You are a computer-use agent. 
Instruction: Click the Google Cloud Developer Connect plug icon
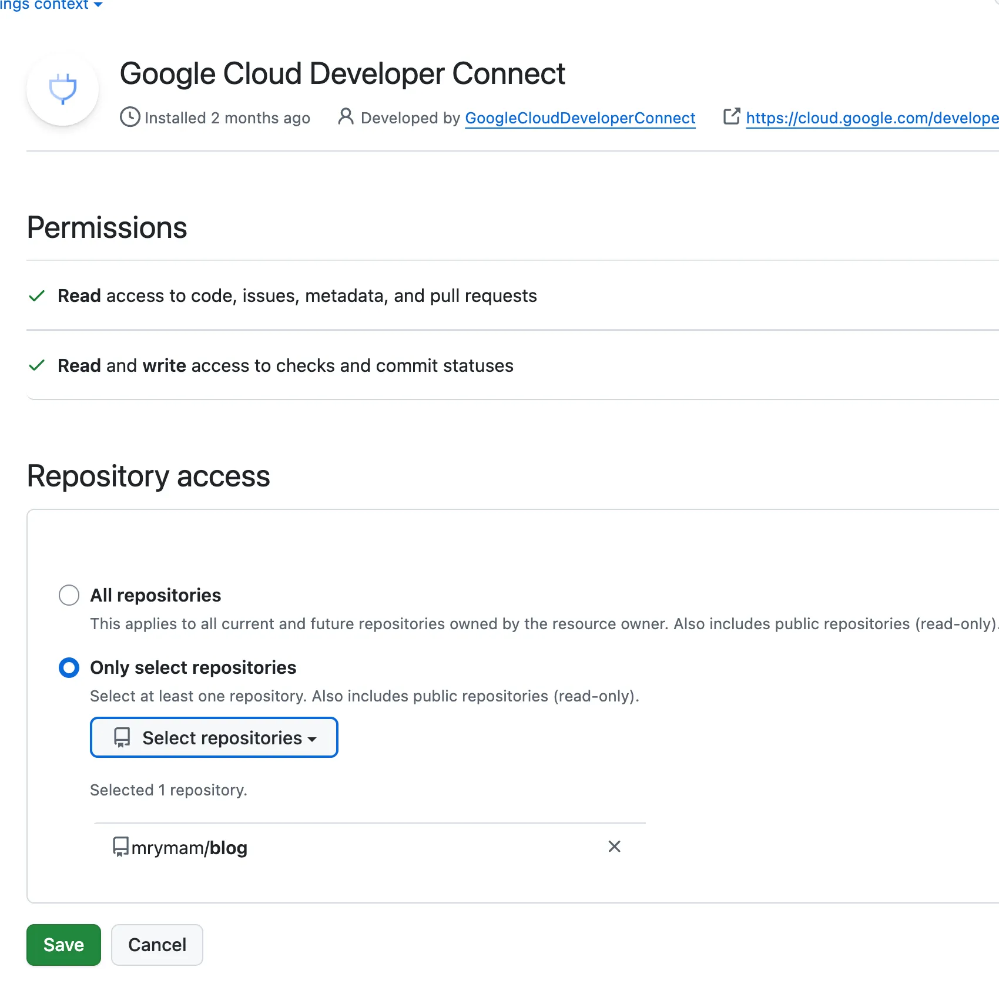(x=62, y=89)
